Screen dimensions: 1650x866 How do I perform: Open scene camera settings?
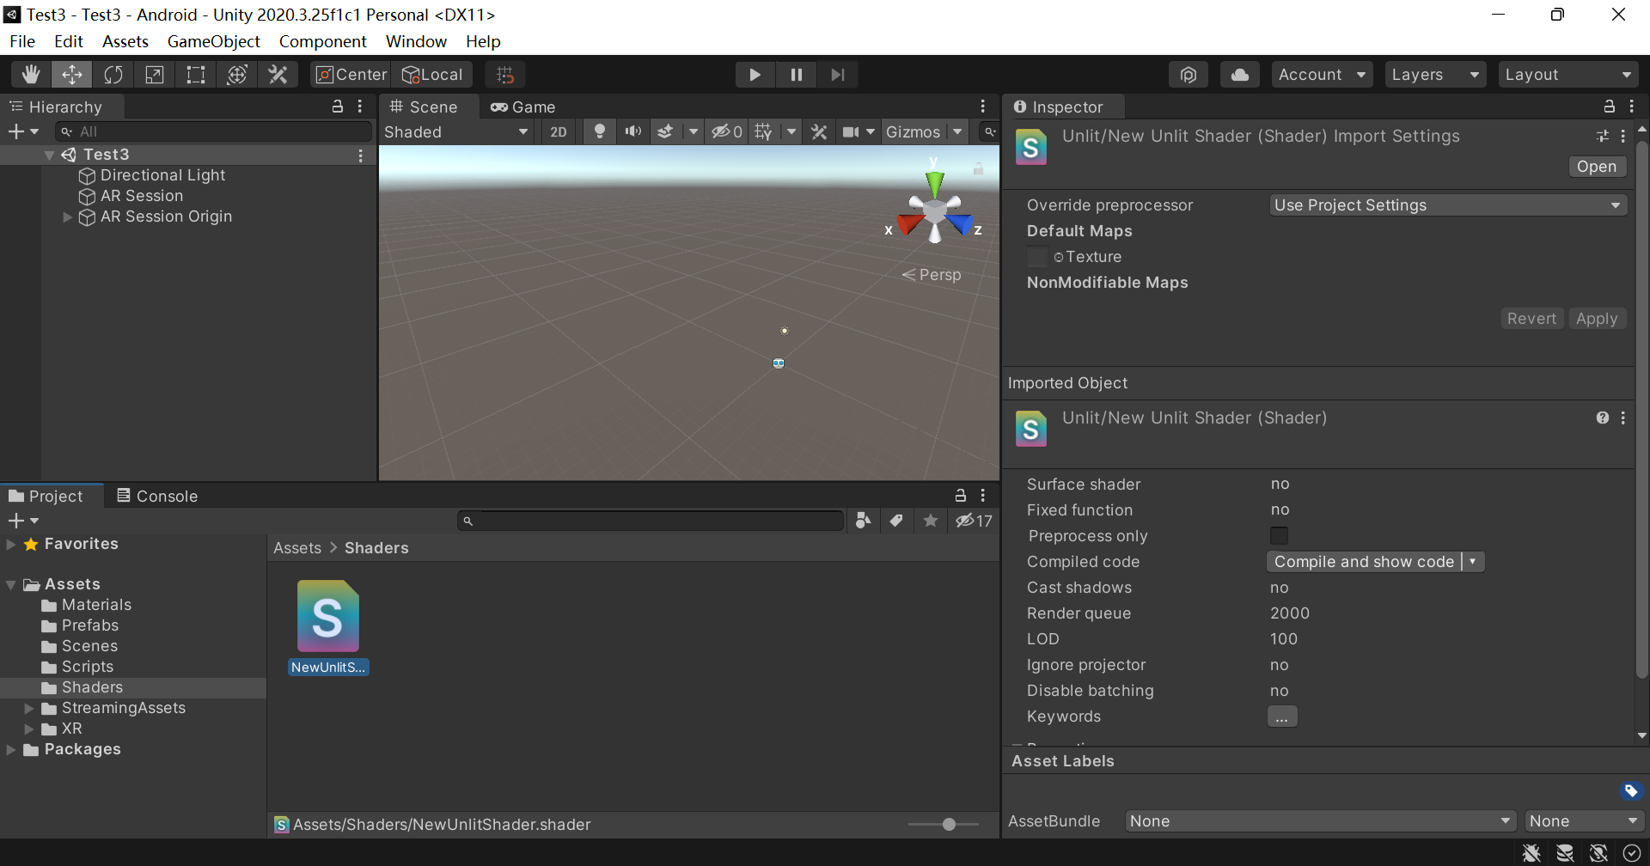click(851, 131)
